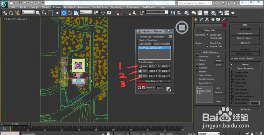Open the Material Editor icon
Screen dimensions: 264x135
tap(213, 13)
